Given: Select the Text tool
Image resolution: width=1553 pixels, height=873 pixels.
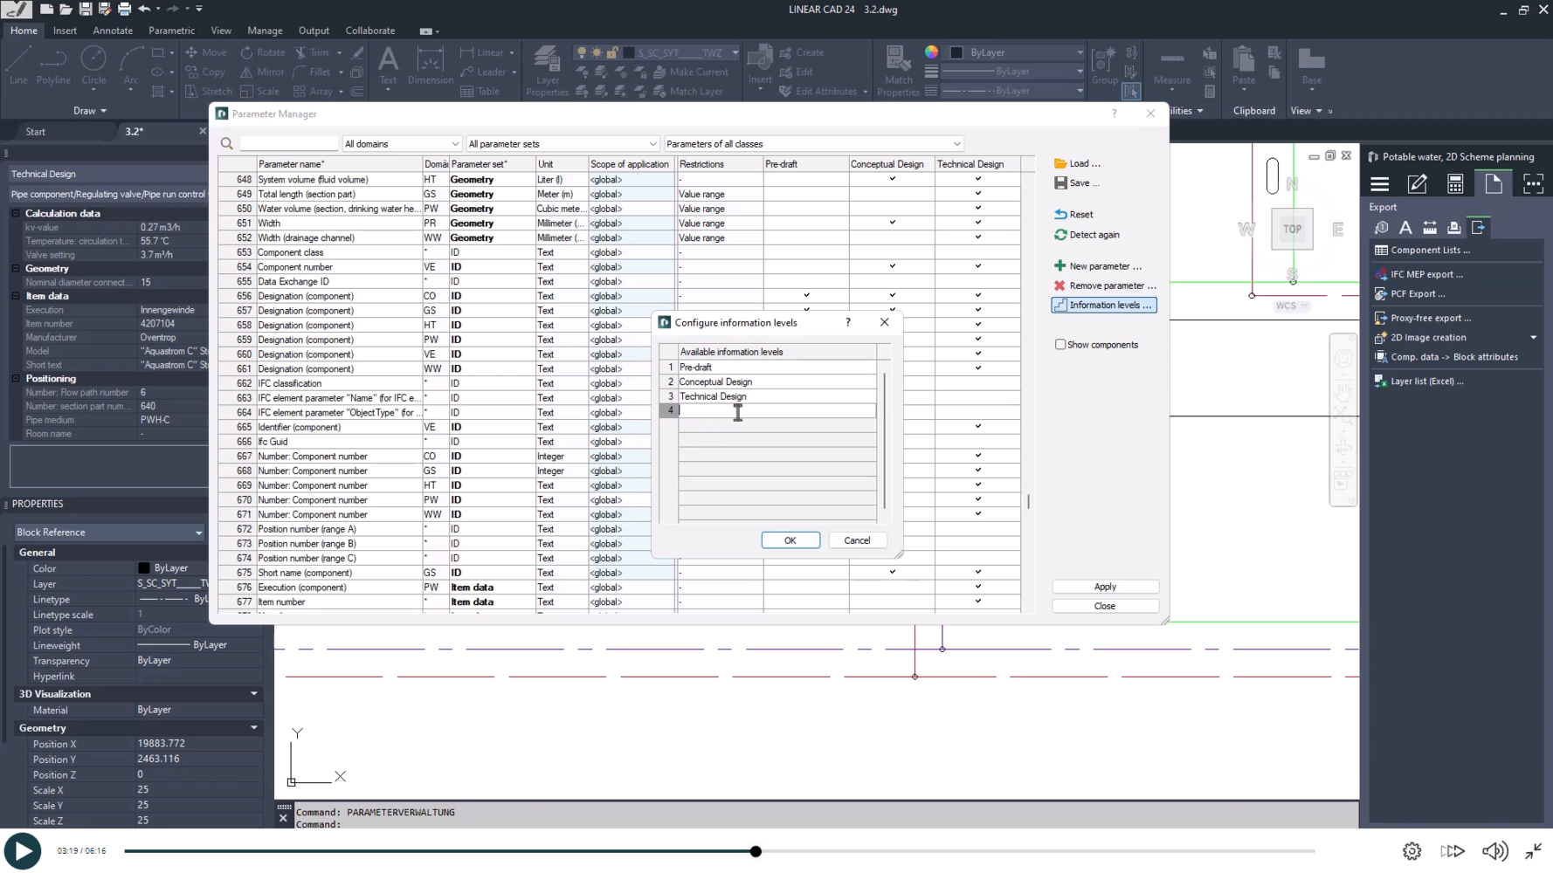Looking at the screenshot, I should click(388, 66).
